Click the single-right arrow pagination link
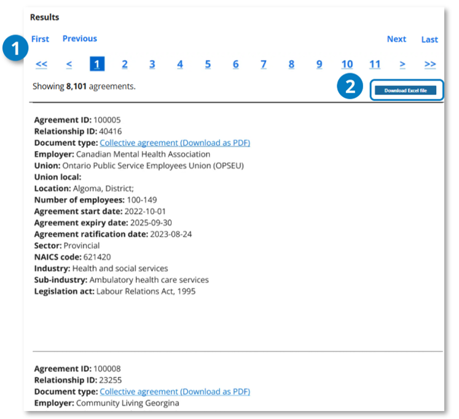 [402, 64]
